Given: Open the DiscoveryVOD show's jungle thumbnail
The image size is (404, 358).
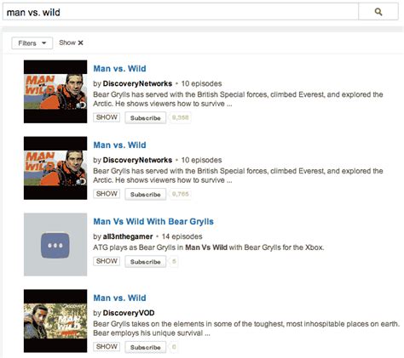Looking at the screenshot, I should click(x=55, y=321).
